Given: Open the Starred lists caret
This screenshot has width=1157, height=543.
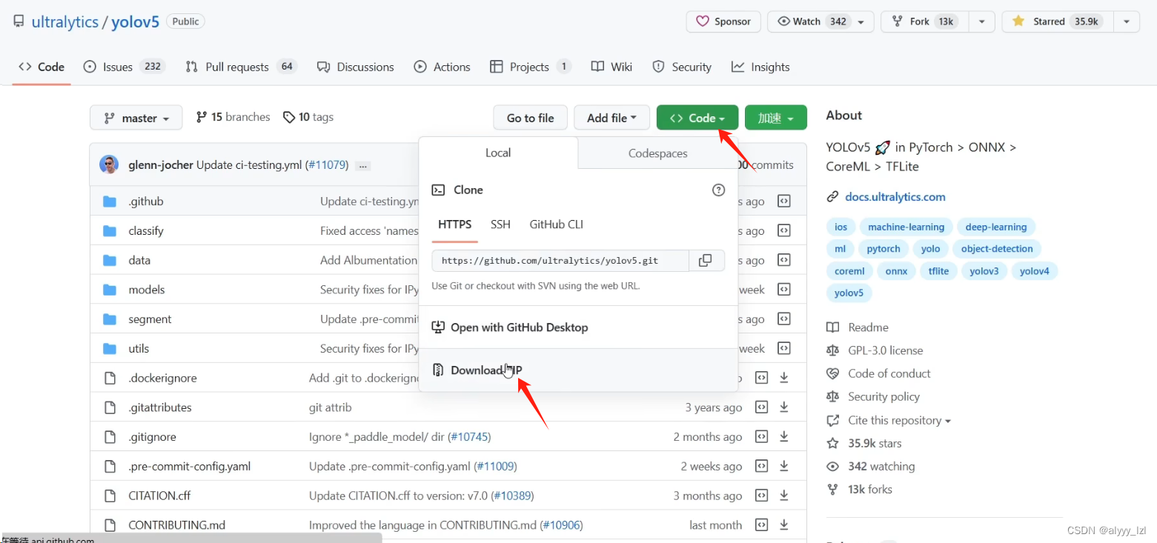Looking at the screenshot, I should (1126, 21).
